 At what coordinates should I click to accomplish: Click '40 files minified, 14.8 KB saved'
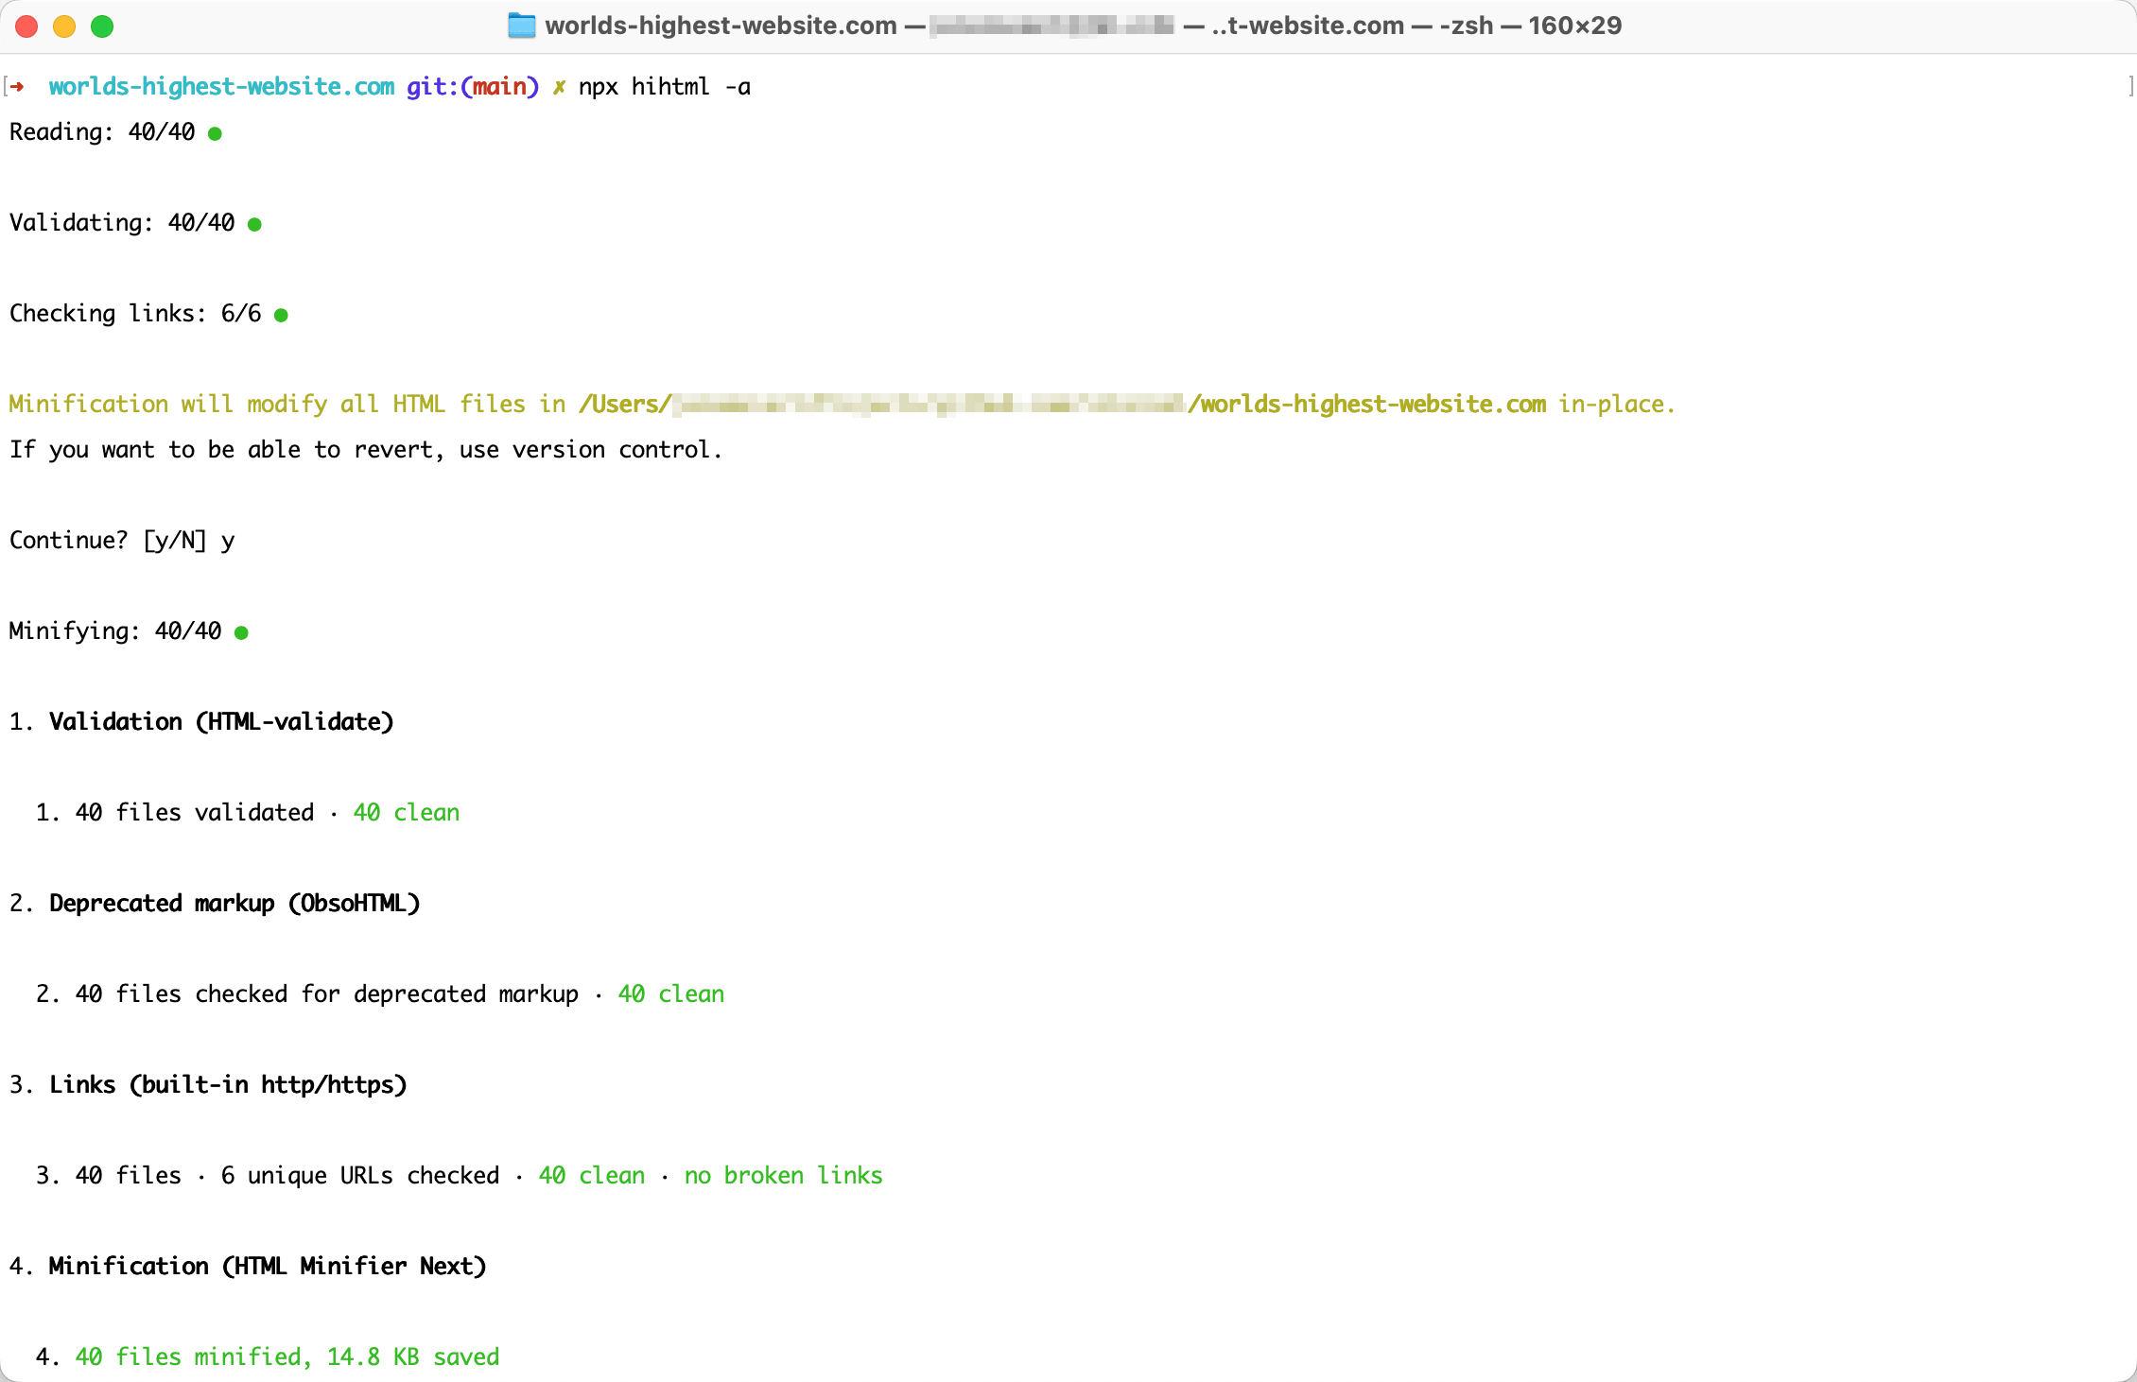287,1357
